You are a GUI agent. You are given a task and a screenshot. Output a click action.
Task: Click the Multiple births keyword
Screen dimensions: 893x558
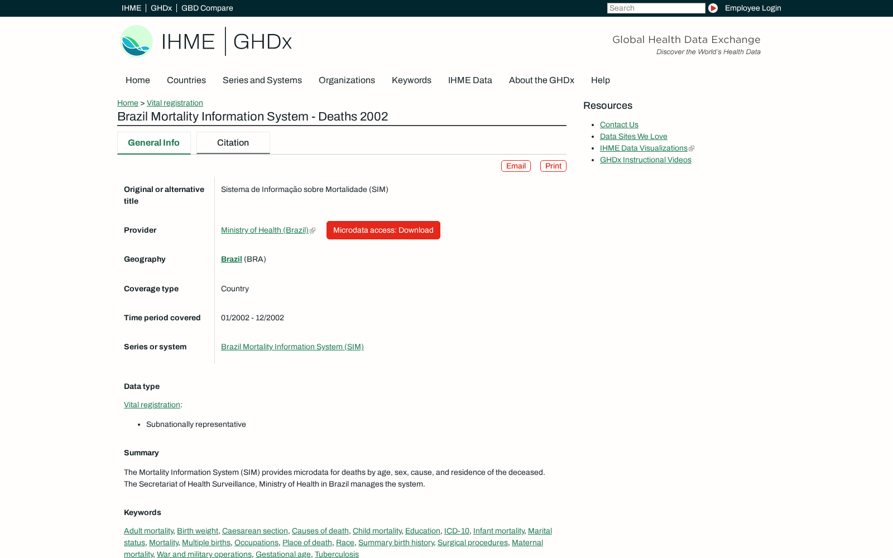tap(206, 542)
